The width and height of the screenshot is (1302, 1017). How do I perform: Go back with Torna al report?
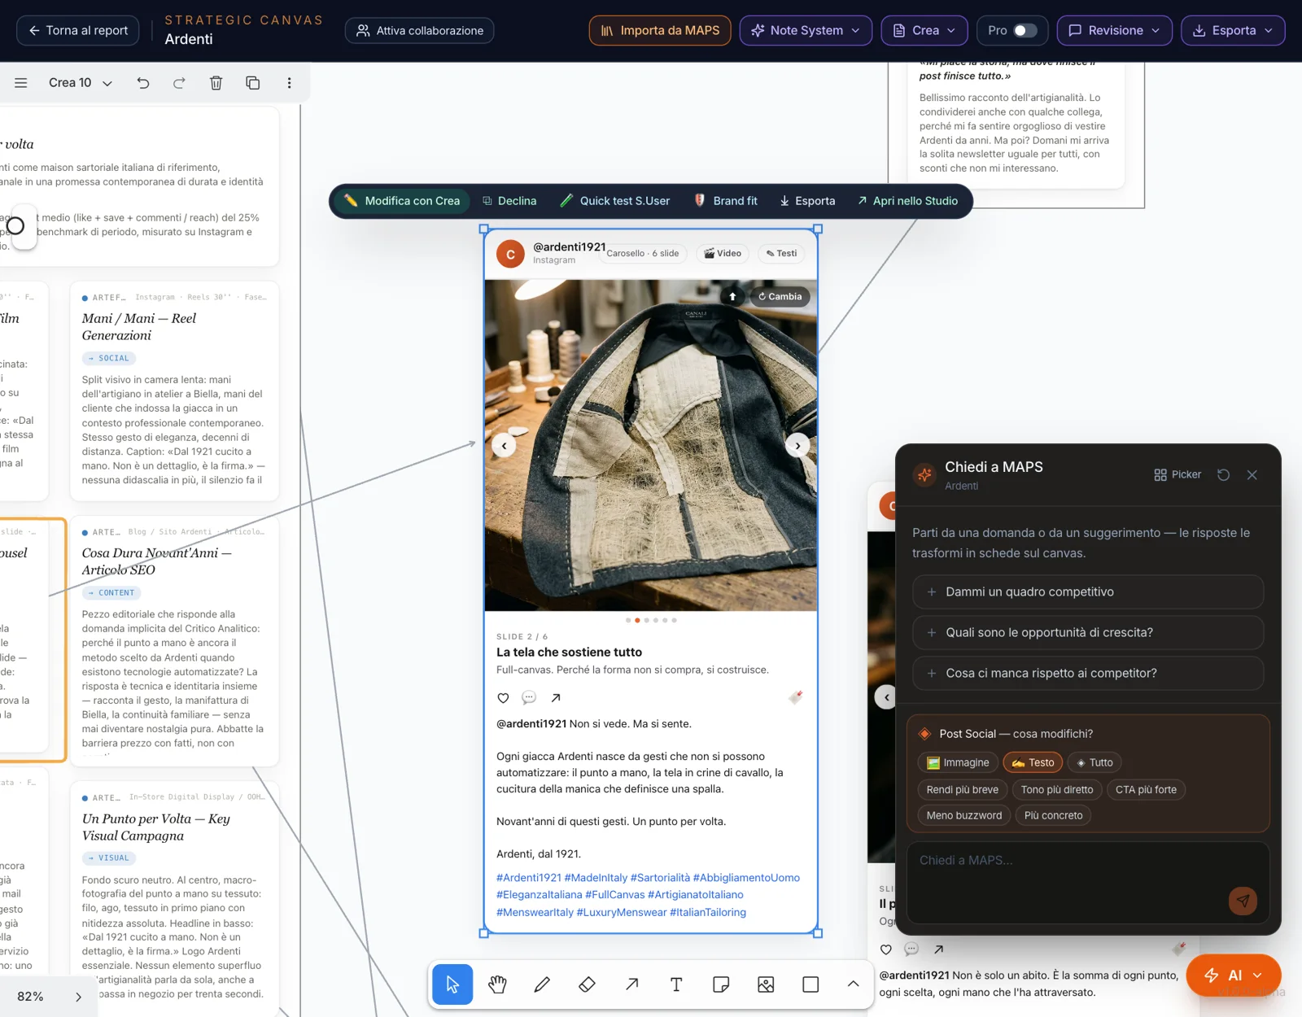click(x=78, y=30)
